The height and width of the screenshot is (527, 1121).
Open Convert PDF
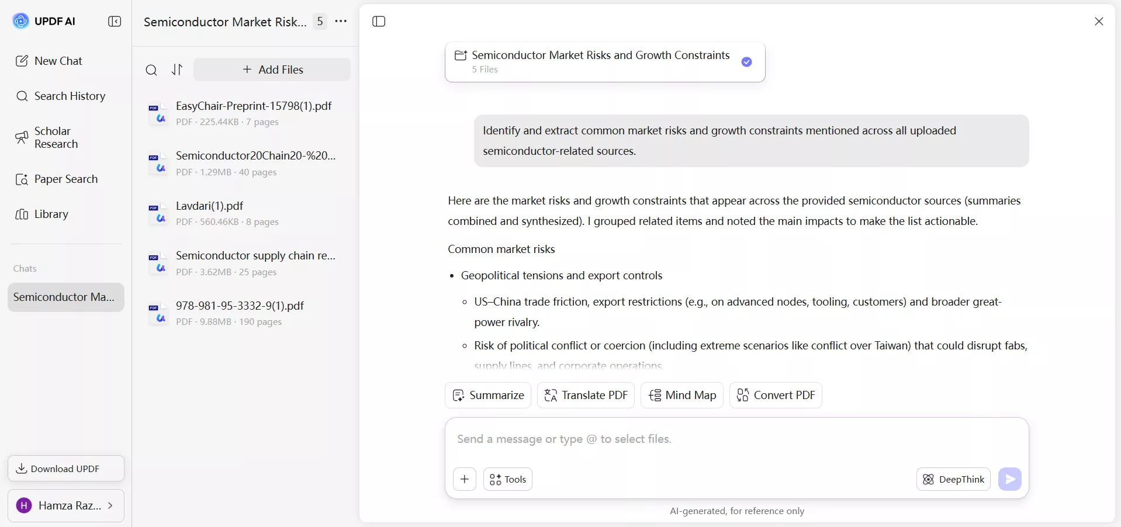775,395
